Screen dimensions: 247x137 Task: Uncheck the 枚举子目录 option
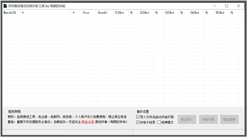coord(138,122)
